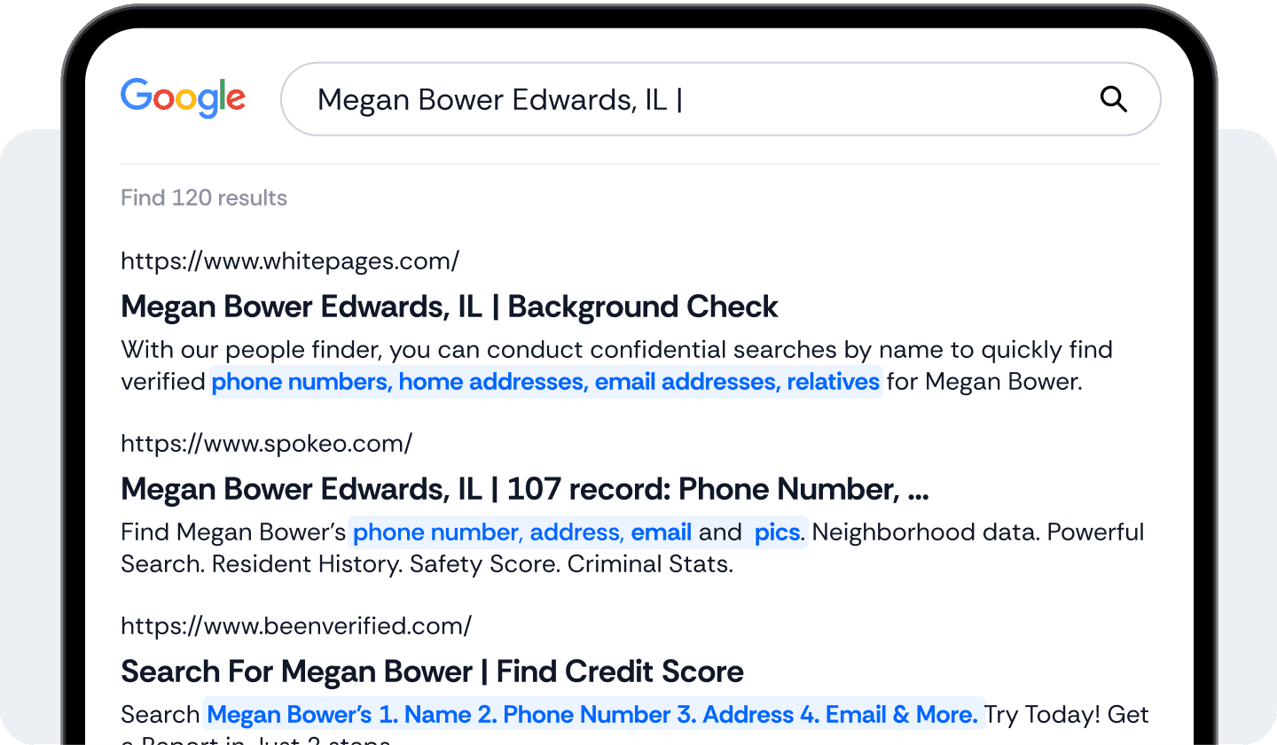
Task: Click the Find Credit Score result title
Action: coord(432,671)
